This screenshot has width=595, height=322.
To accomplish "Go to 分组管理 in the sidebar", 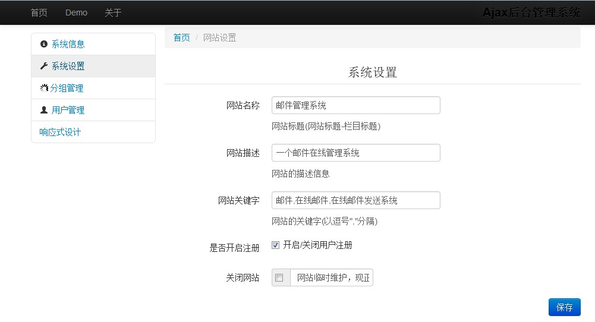I will (x=67, y=88).
